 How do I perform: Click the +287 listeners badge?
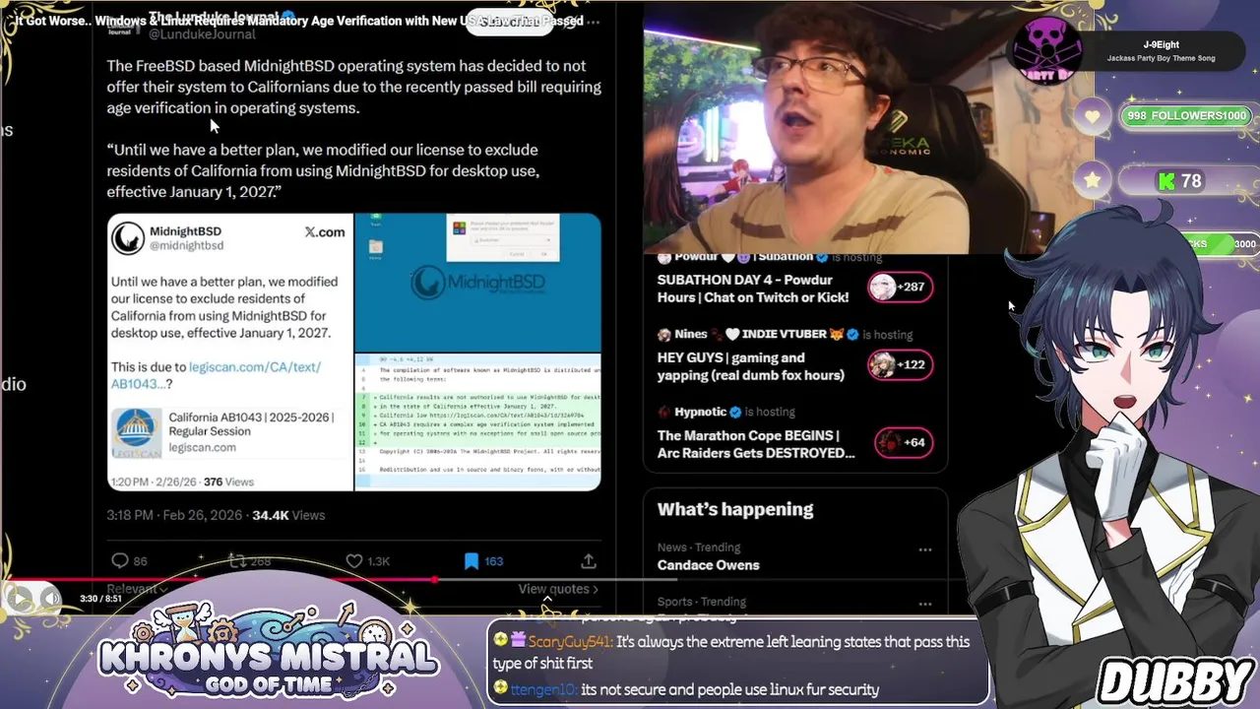click(901, 287)
